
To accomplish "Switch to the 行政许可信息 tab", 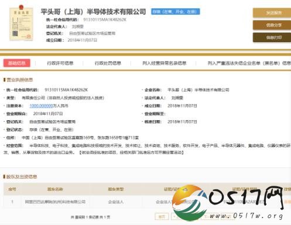I will point(60,63).
